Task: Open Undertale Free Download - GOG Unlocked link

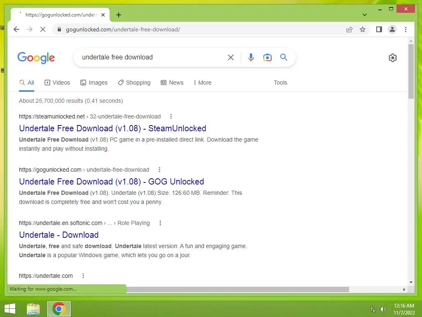Action: [111, 182]
